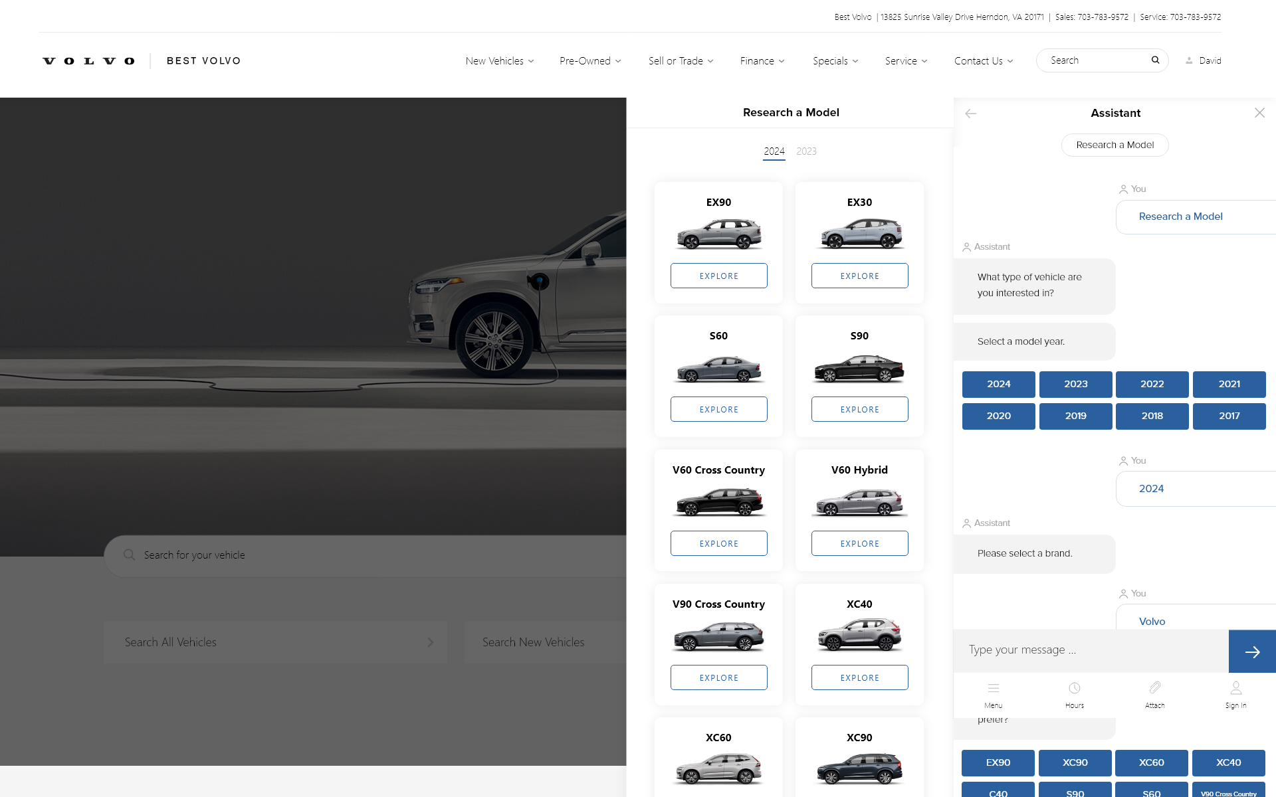Select 2017 year in Assistant chat

coord(1229,416)
